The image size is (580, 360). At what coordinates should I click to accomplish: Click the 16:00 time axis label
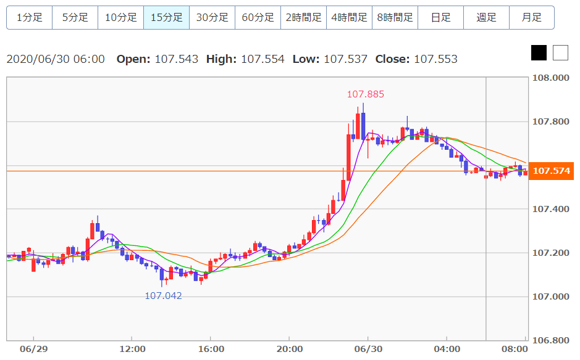(x=211, y=350)
